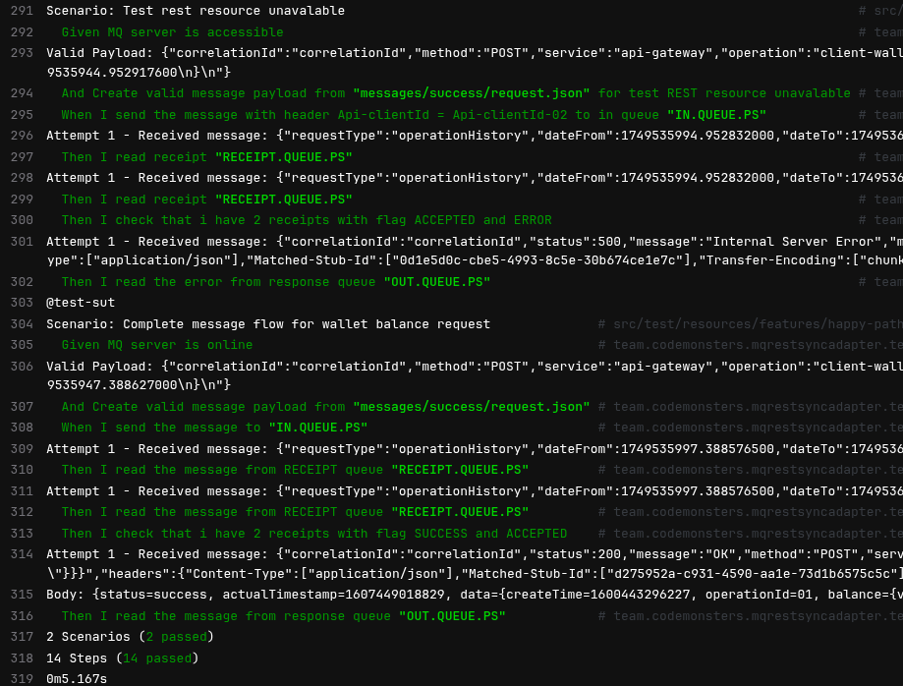This screenshot has width=903, height=686.
Task: Click line number 300
Action: click(x=22, y=220)
